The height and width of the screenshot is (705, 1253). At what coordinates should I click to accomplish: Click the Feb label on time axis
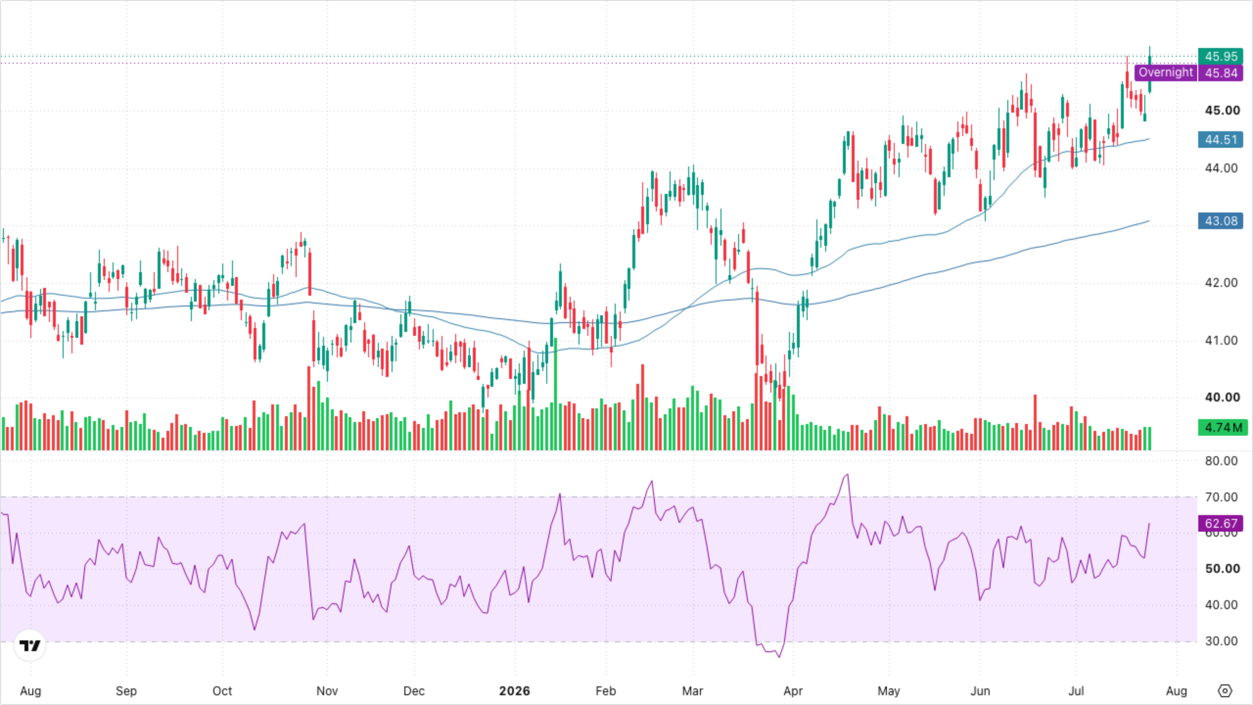pyautogui.click(x=605, y=691)
